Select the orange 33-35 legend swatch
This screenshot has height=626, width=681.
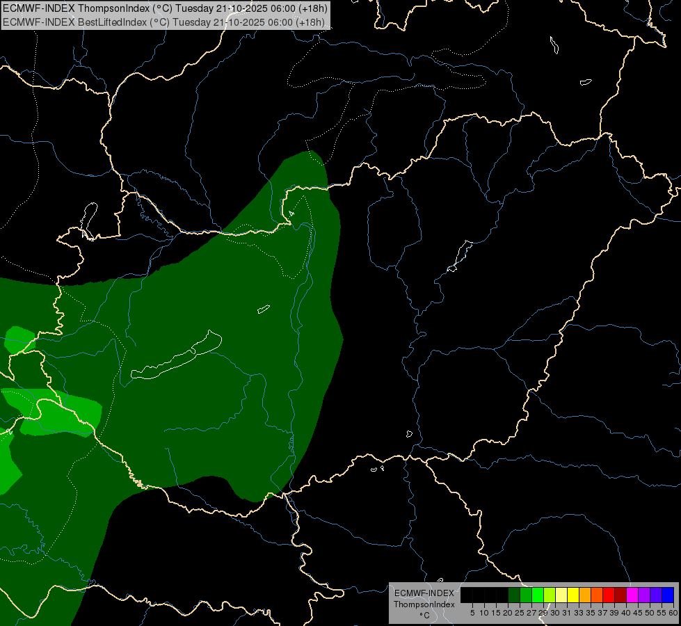click(584, 595)
